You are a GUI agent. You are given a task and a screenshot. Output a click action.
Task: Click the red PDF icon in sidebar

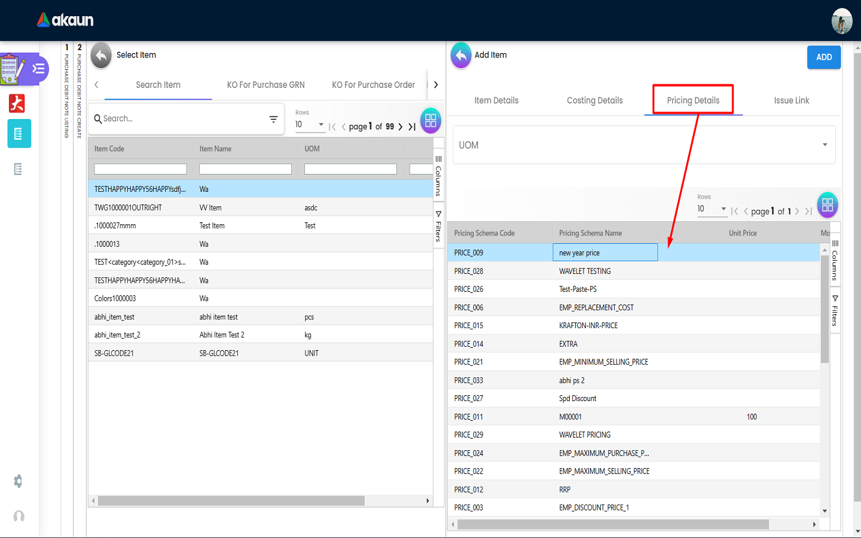click(17, 103)
